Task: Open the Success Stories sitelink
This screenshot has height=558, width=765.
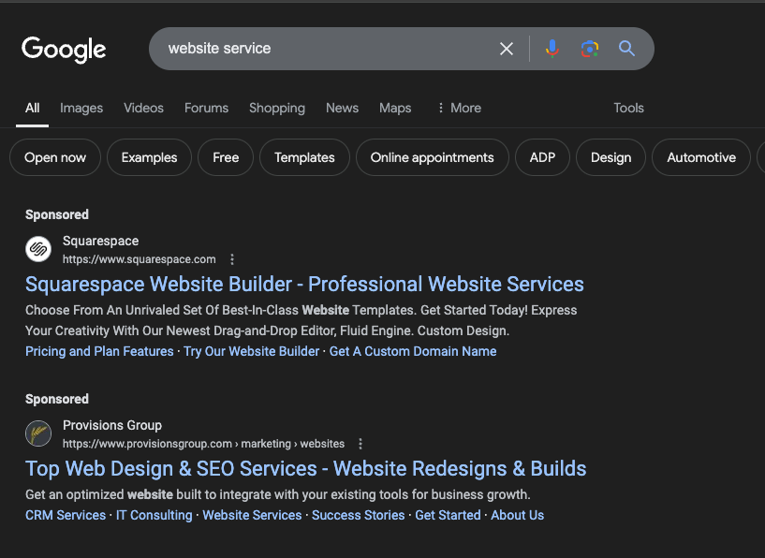Action: [x=358, y=515]
